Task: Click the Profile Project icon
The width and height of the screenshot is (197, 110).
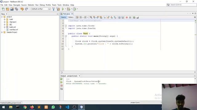Action: pos(74,9)
